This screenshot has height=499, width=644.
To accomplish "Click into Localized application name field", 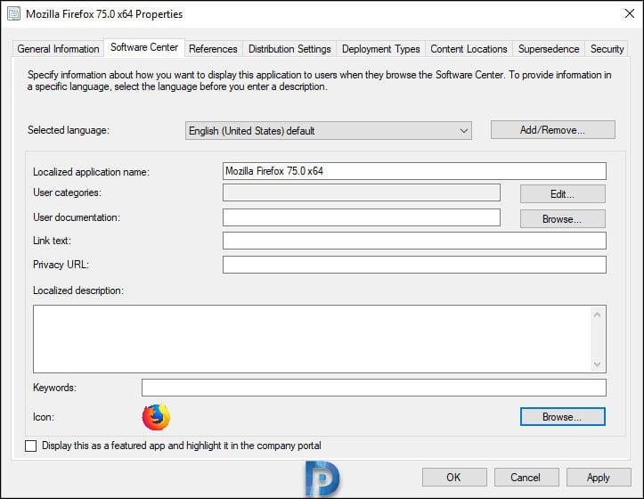I will (414, 171).
